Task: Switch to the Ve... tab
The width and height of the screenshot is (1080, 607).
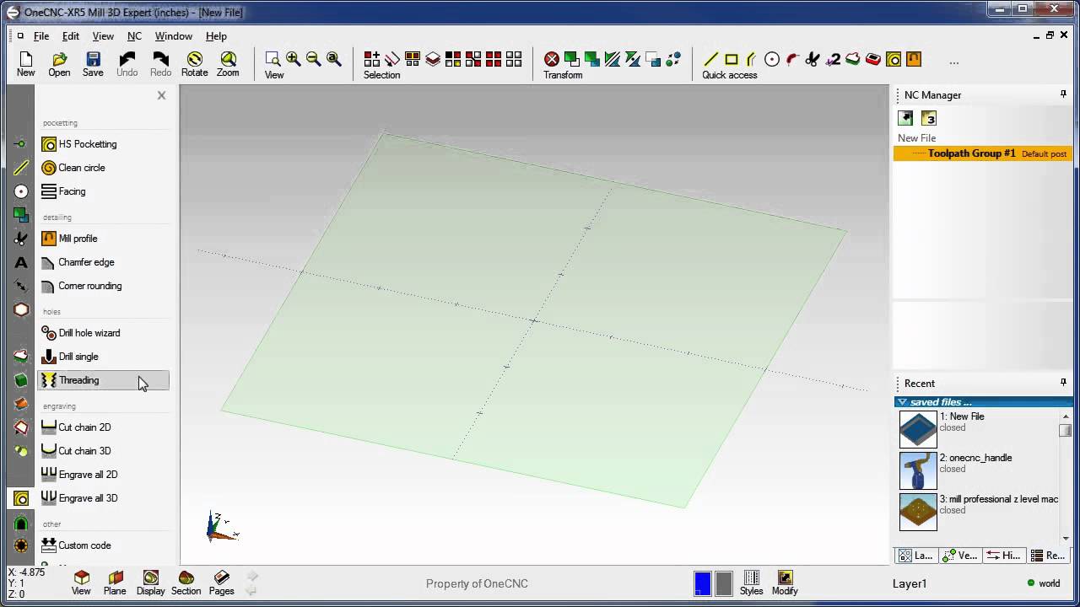Action: (959, 556)
